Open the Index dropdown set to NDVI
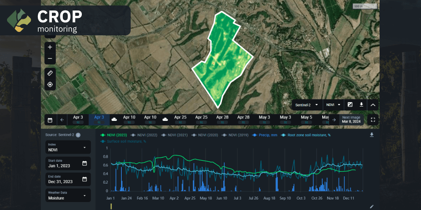This screenshot has height=210, width=421. pos(68,147)
